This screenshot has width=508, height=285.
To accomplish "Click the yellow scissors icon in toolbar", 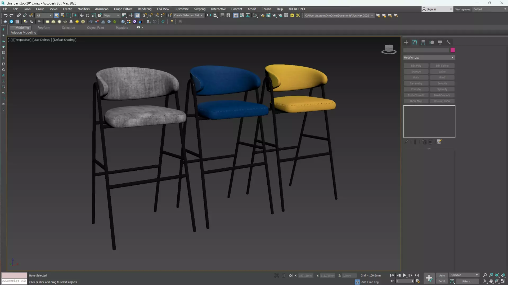I will (x=298, y=15).
